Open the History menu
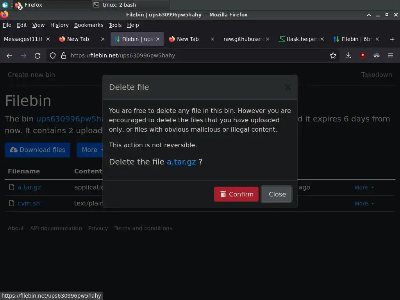The width and height of the screenshot is (400, 300). [59, 25]
